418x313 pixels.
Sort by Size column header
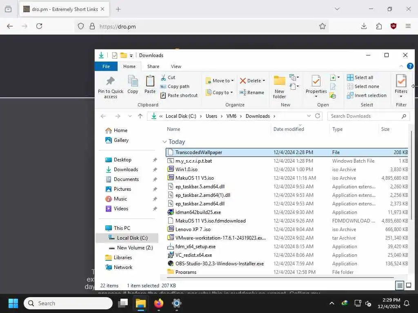(385, 129)
